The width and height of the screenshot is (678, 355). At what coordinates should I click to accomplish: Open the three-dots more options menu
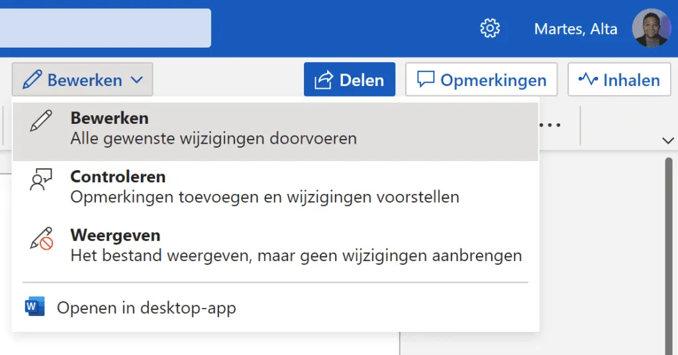click(x=550, y=125)
